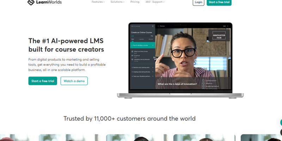The height and width of the screenshot is (141, 282).
Task: Switch to the Learners tab in the sidebar
Action: (142, 39)
